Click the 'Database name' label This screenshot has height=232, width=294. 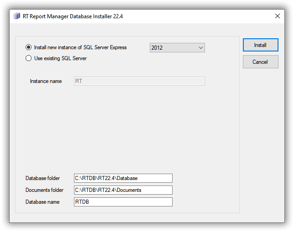coord(42,202)
